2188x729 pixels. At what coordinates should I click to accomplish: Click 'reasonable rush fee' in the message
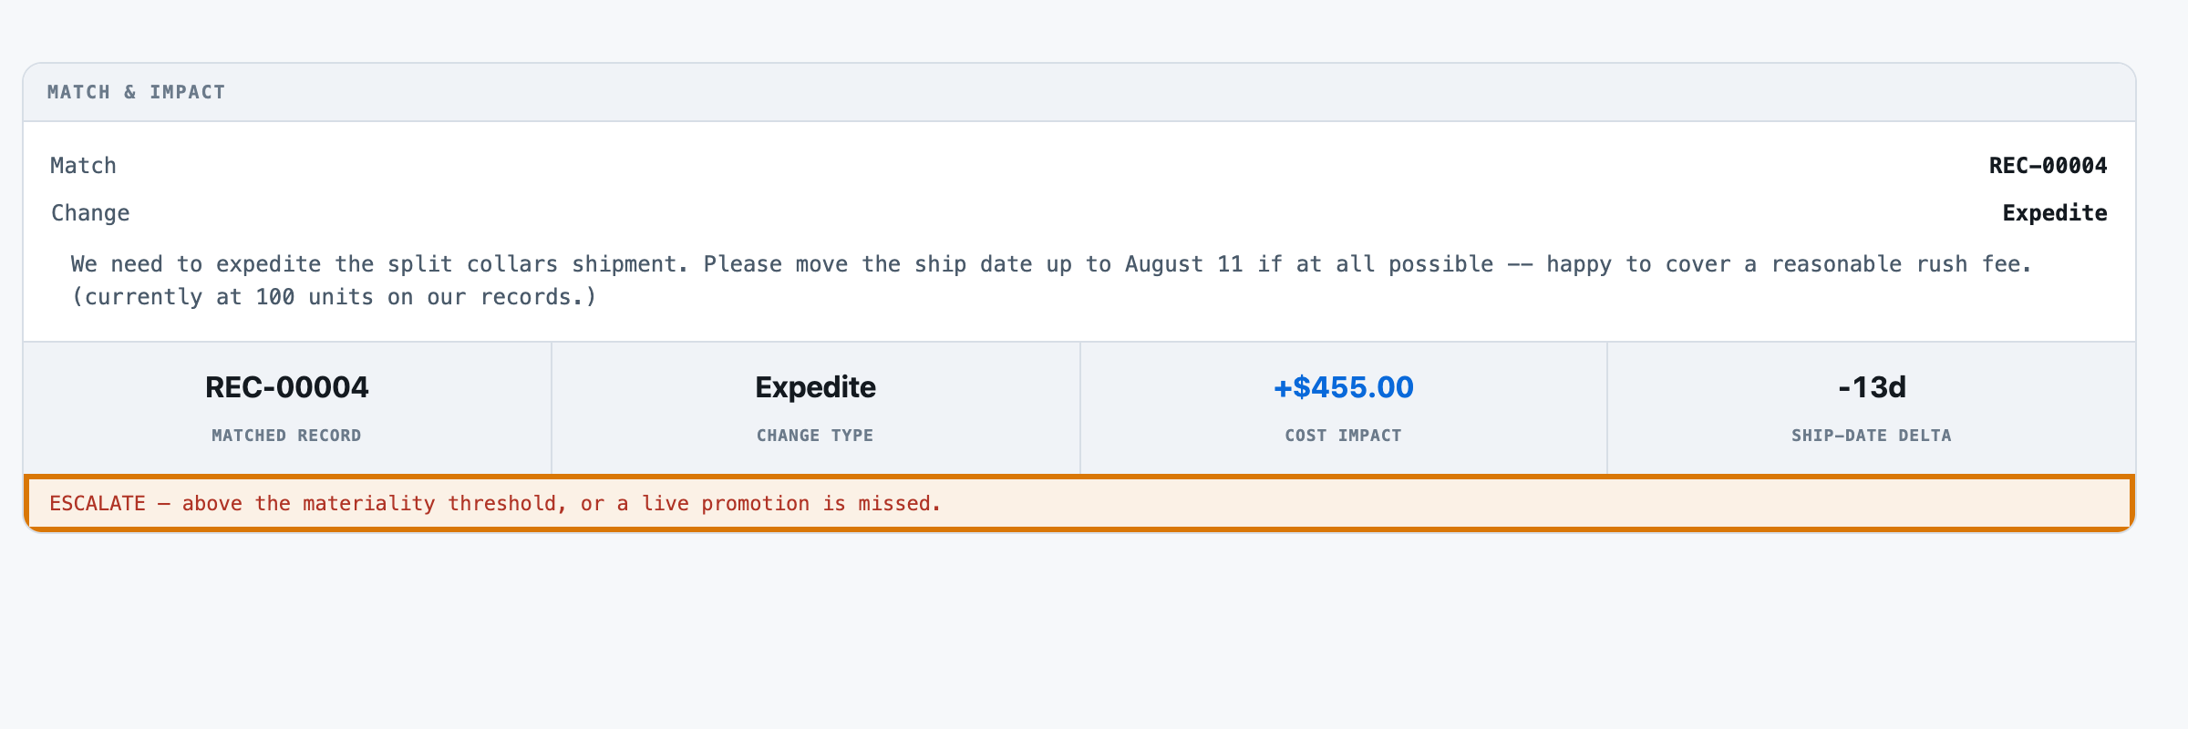point(1902,264)
